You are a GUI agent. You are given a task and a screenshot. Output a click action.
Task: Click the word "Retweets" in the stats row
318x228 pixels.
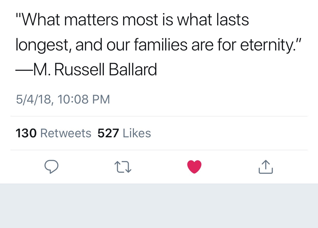pos(66,133)
